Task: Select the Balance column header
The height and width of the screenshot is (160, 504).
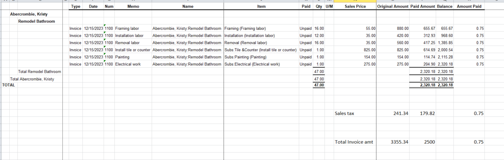Action: click(445, 6)
